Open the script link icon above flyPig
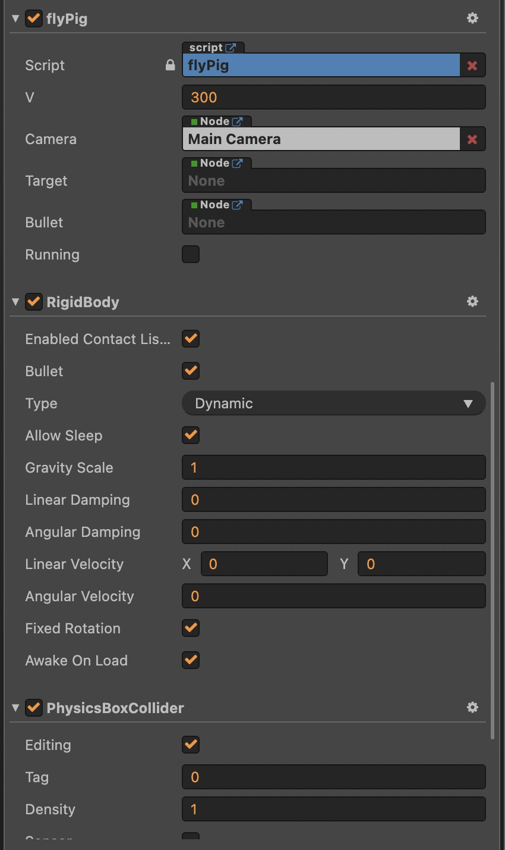Screen dimensions: 505x850 tap(231, 48)
